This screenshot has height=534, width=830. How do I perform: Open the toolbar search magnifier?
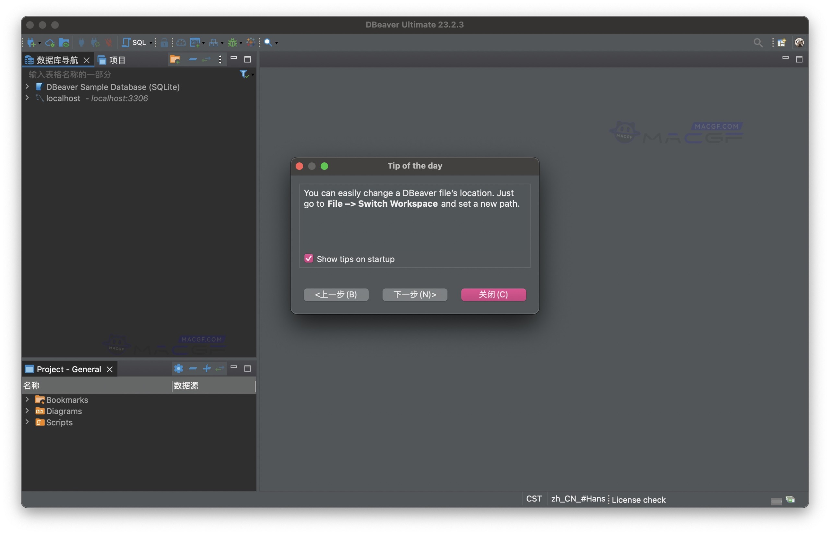269,42
